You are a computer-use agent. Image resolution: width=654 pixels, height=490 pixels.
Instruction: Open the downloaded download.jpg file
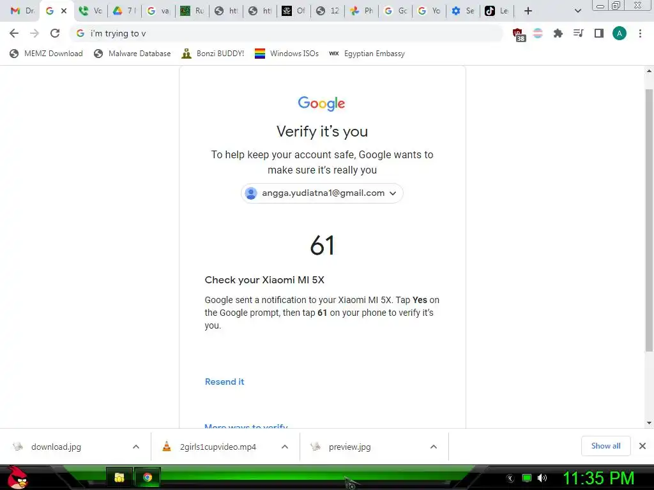[x=56, y=447]
